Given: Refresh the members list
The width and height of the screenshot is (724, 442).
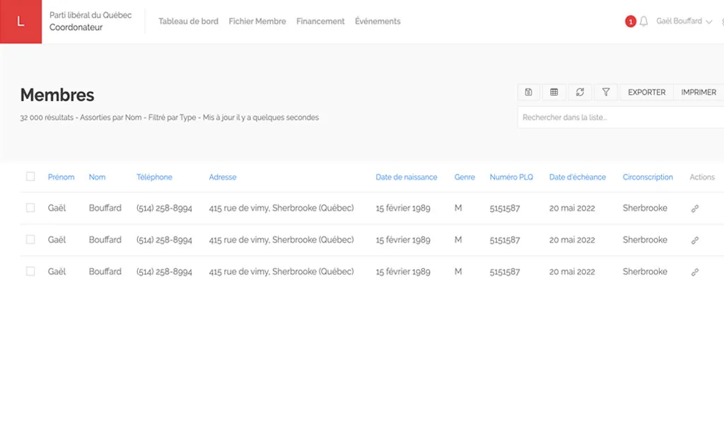Looking at the screenshot, I should click(580, 92).
